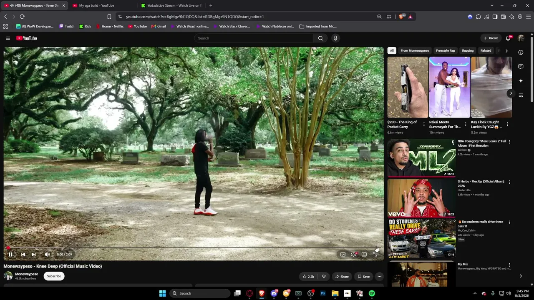Viewport: 534px width, 300px height.
Task: Open more actions menu below the video
Action: [379, 276]
